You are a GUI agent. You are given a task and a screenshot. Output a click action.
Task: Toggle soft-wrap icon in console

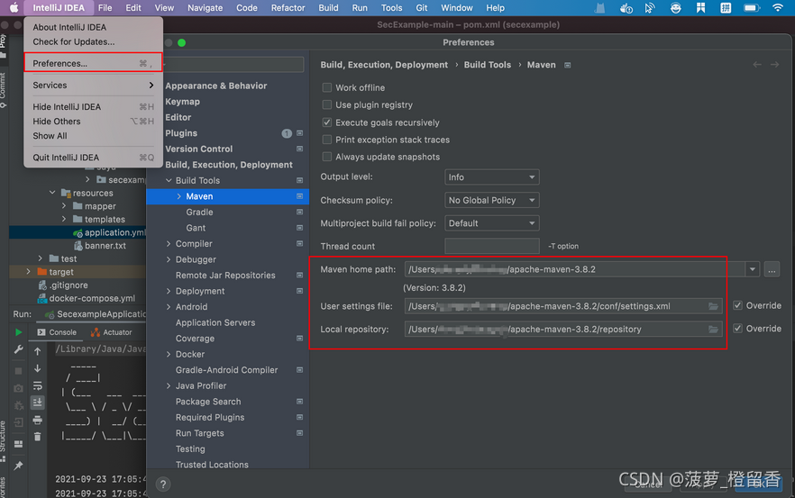click(x=38, y=385)
